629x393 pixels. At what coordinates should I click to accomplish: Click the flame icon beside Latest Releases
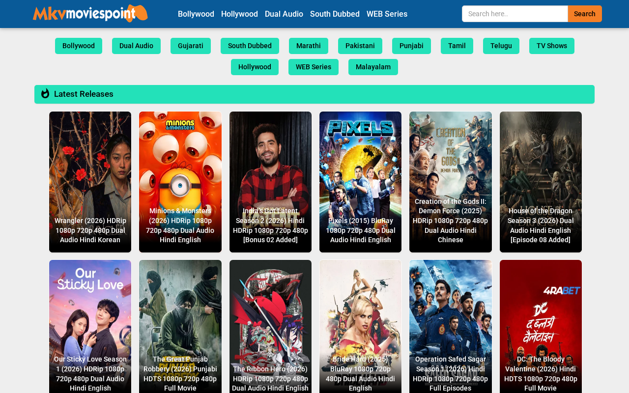[x=45, y=94]
